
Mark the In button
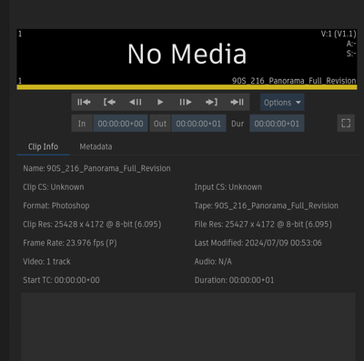coord(82,124)
